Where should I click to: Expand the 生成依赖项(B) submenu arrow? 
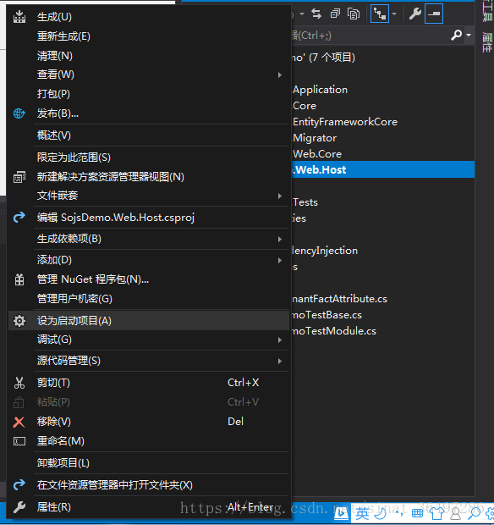[x=280, y=239]
